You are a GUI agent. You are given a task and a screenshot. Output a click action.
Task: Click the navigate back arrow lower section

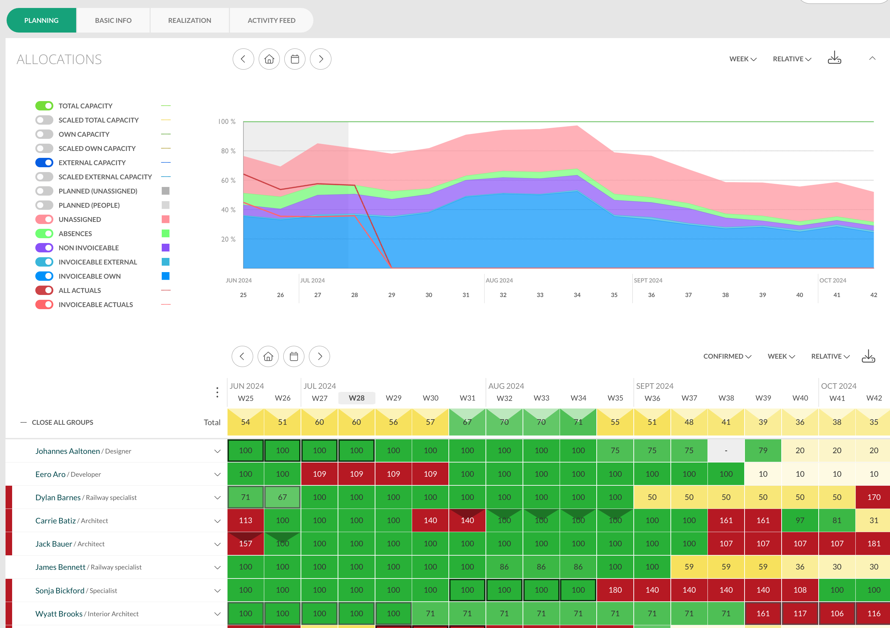point(242,357)
